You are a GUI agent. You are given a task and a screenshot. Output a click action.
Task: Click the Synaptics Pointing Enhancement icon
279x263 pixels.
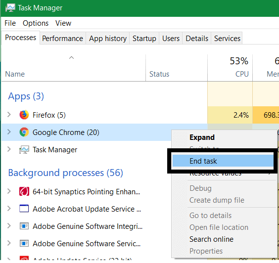click(x=24, y=191)
